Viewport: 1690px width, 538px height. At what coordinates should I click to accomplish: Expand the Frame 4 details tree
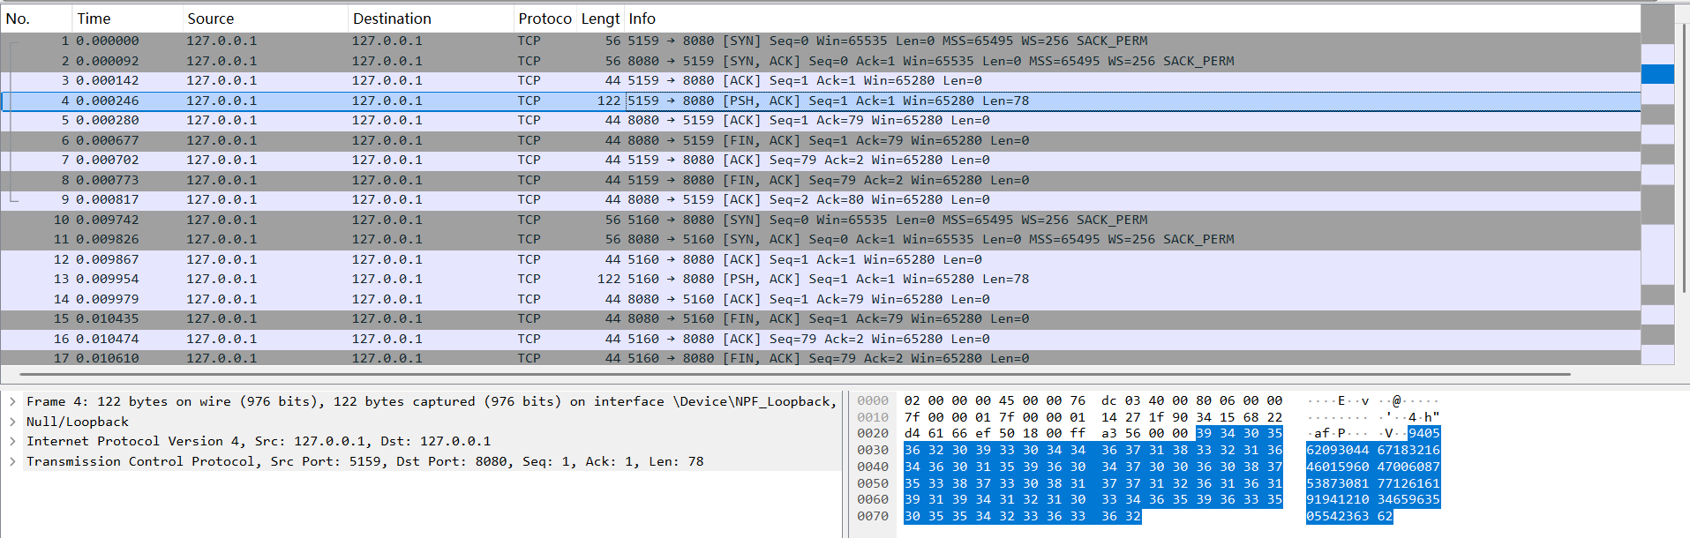point(12,401)
